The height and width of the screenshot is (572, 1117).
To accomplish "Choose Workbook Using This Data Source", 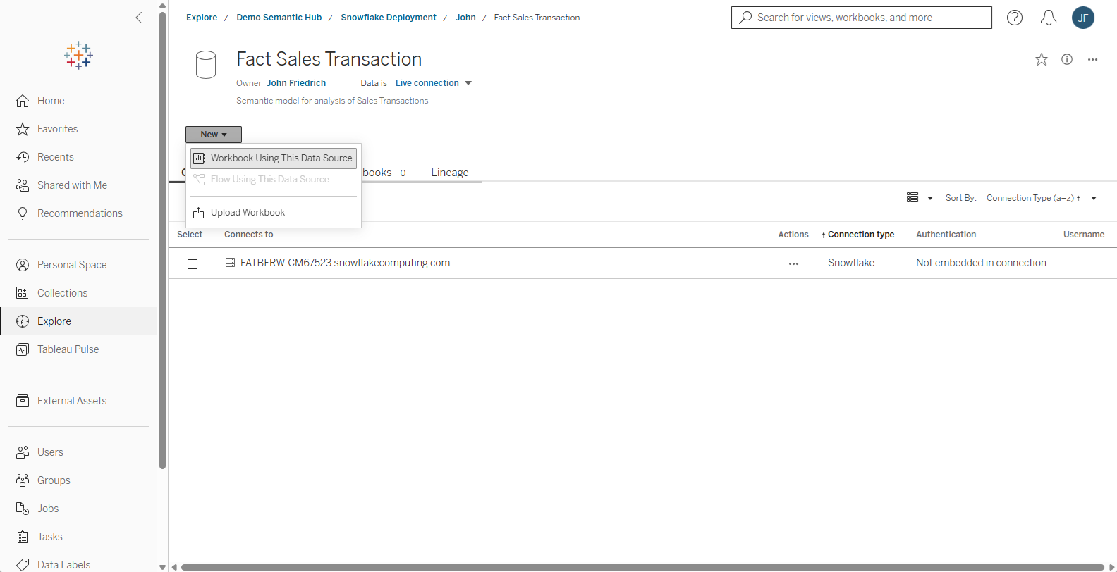I will tap(274, 158).
